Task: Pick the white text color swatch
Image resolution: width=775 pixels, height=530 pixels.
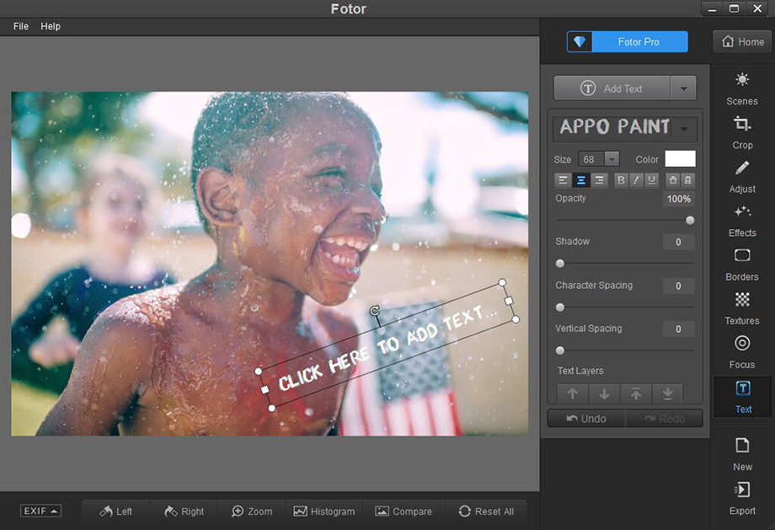Action: point(680,159)
